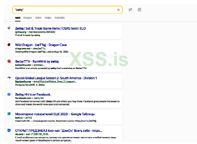Switch to the video tab
Viewport: 197px width, 144px height.
click(x=38, y=18)
